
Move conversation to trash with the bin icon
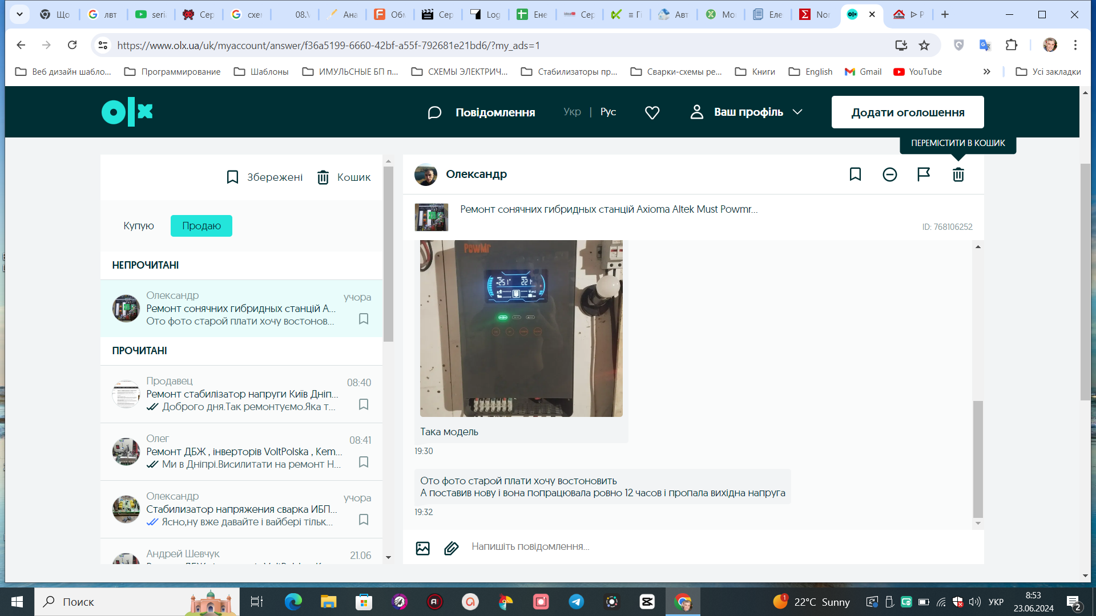point(958,175)
